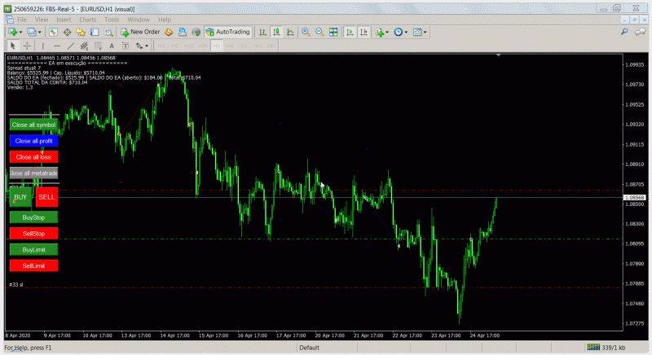Switch chart to line chart view

[291, 32]
